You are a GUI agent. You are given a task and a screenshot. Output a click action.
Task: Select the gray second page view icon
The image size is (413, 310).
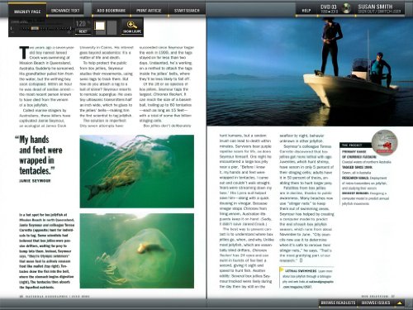point(112,27)
